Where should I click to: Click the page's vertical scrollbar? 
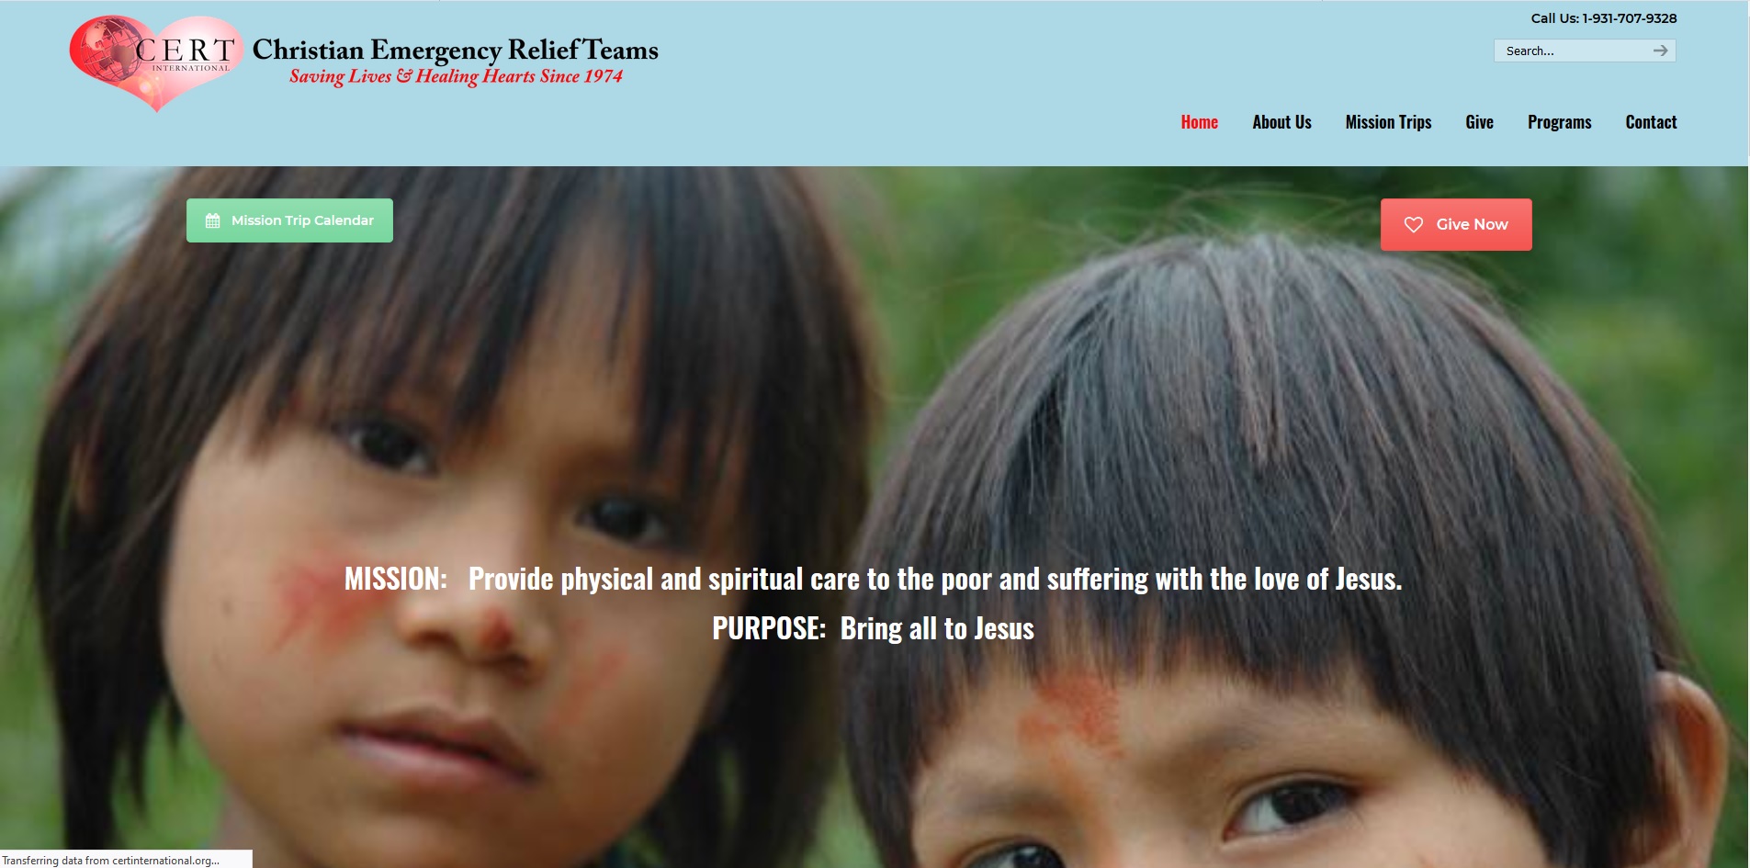[1749, 434]
